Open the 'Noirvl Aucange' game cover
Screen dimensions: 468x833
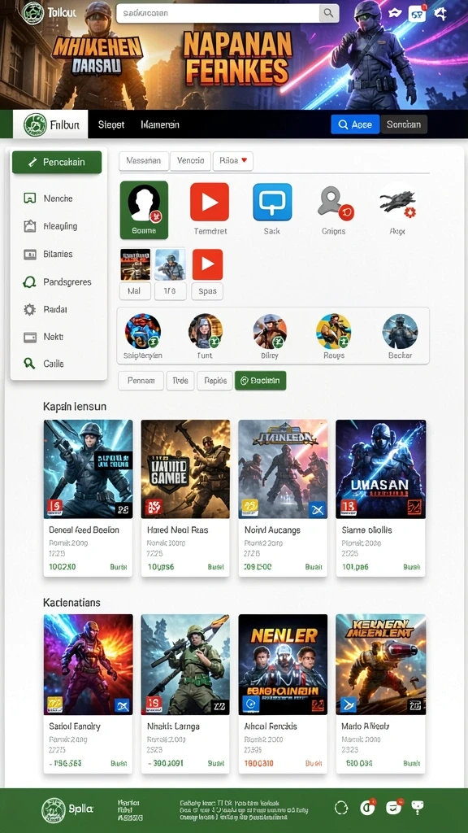point(283,469)
